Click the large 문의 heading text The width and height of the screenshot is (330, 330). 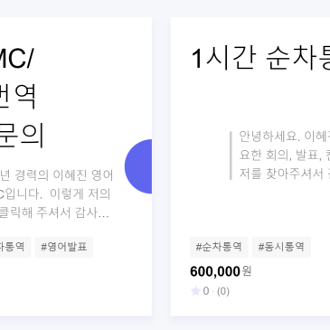tap(23, 135)
